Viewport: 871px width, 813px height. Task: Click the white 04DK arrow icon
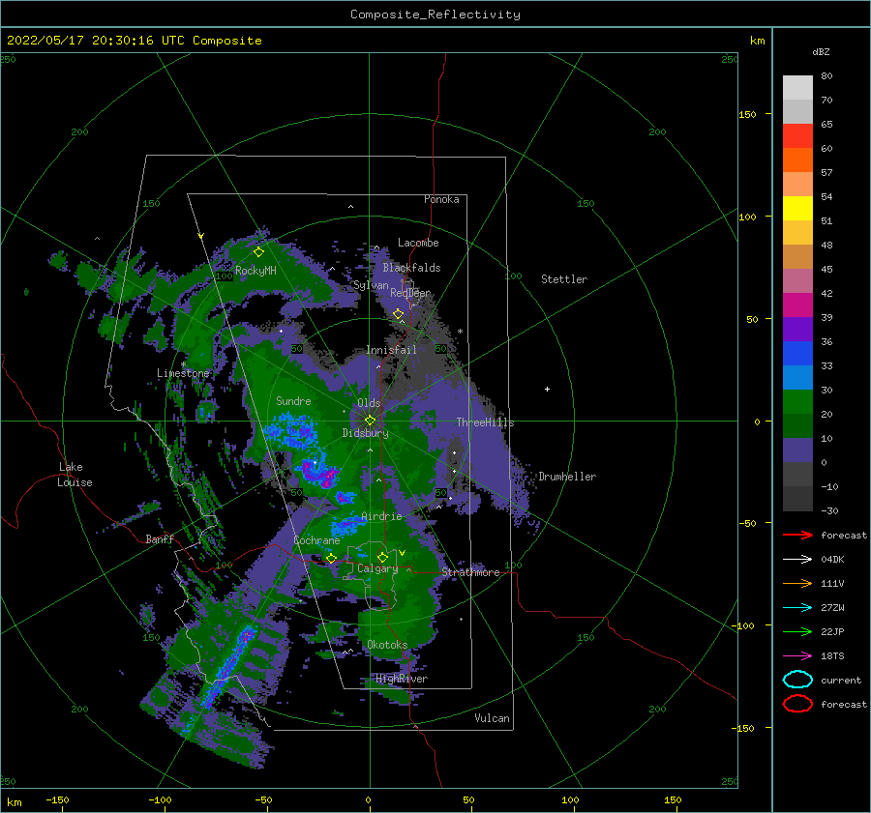coord(797,560)
